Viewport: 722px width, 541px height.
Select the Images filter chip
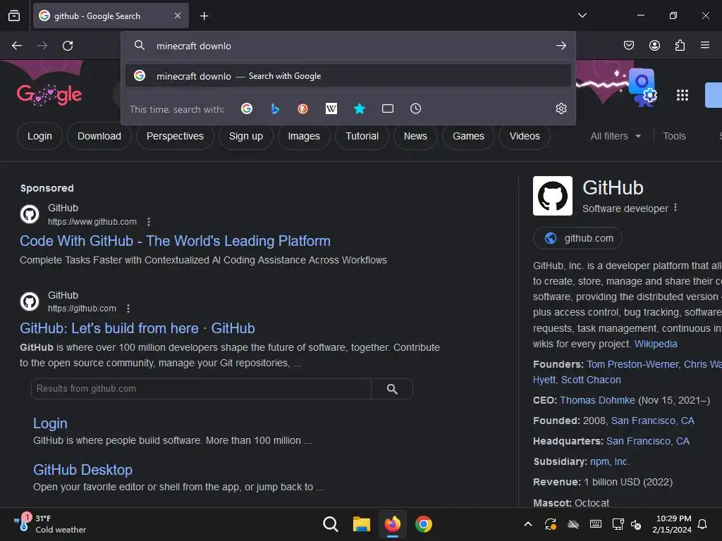coord(304,136)
